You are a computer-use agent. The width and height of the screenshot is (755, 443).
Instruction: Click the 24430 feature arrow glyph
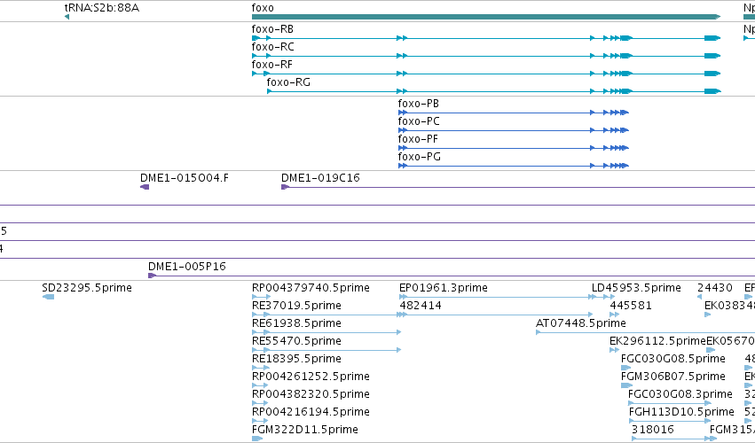coord(700,297)
